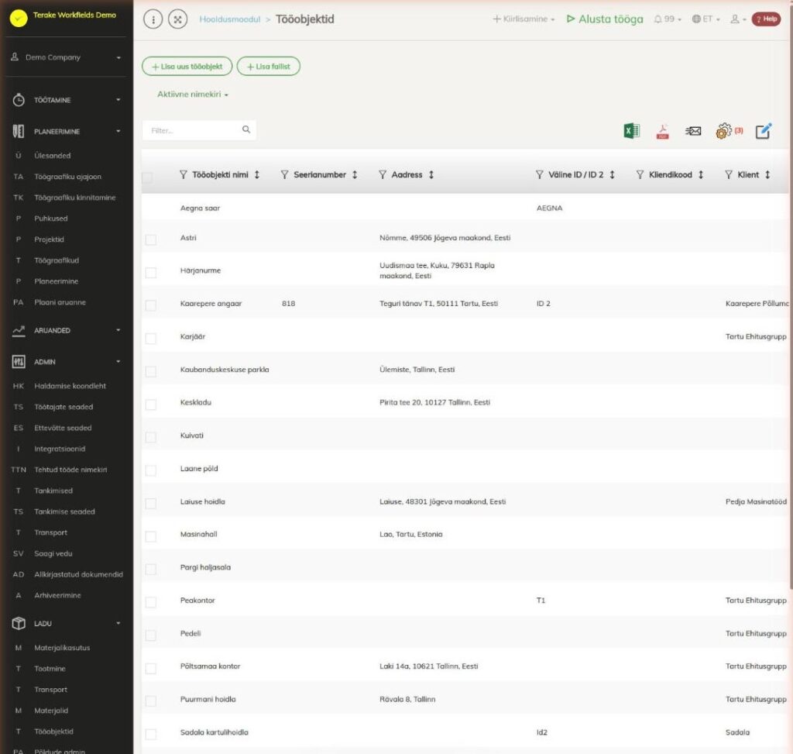Click the yellow Terake logo
The height and width of the screenshot is (754, 793).
click(x=19, y=19)
